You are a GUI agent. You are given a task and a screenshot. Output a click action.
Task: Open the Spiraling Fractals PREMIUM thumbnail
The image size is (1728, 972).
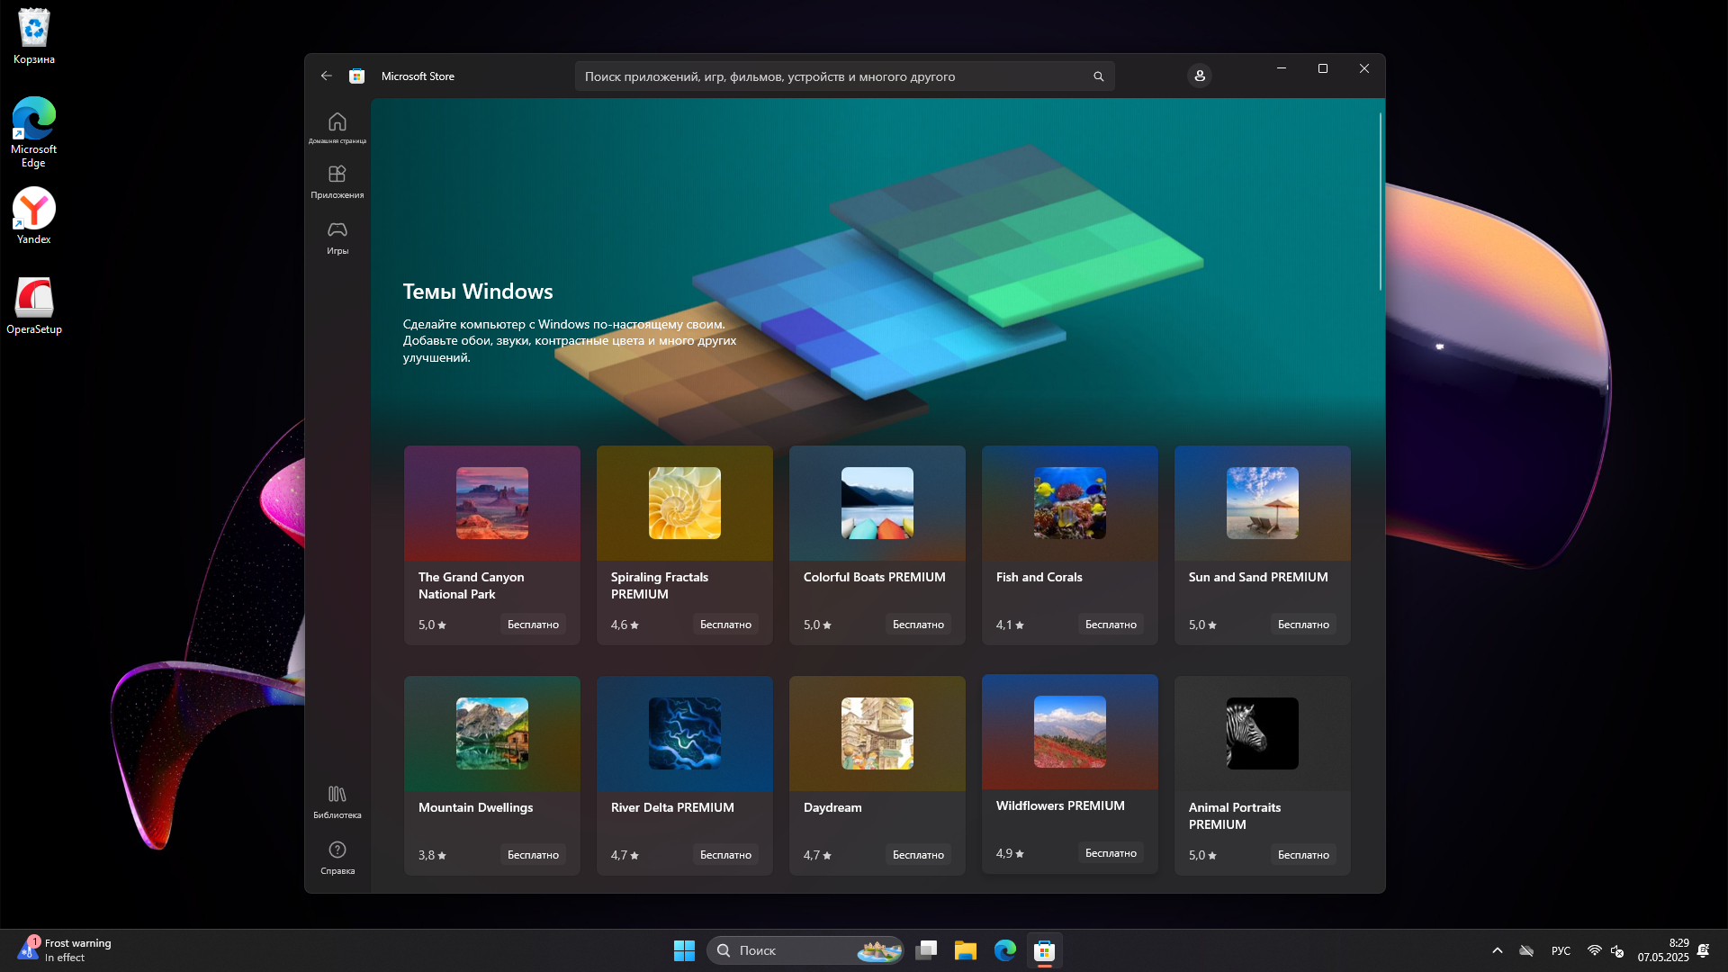click(x=684, y=503)
